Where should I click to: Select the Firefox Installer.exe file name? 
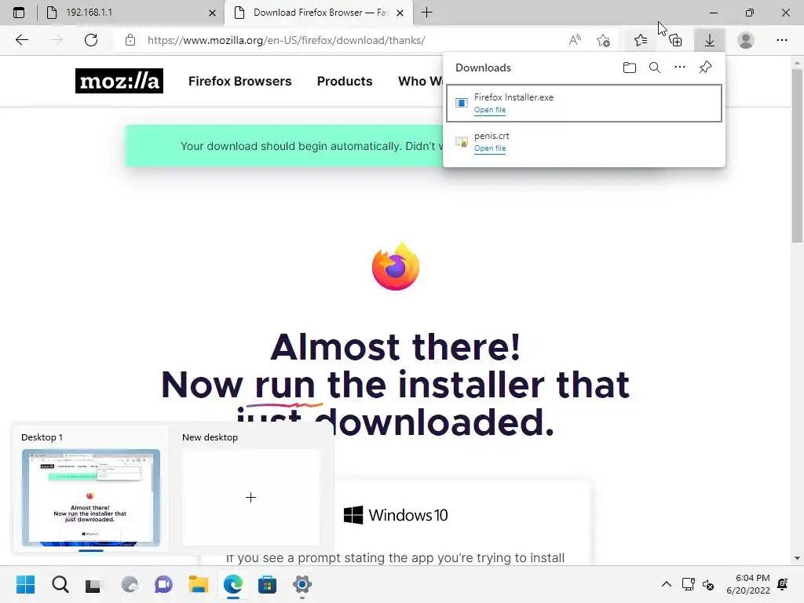(x=513, y=97)
